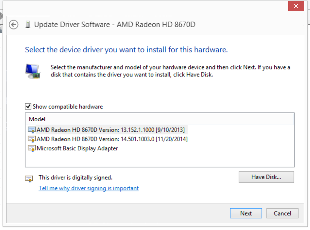Uncheck Show compatible hardware
Image resolution: width=310 pixels, height=230 pixels.
pyautogui.click(x=28, y=106)
